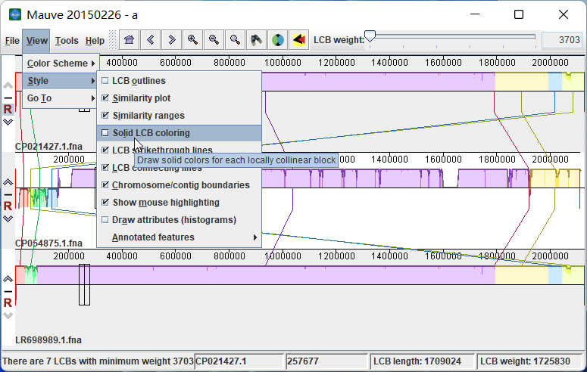
Task: Click the Home reset view icon
Action: 130,40
